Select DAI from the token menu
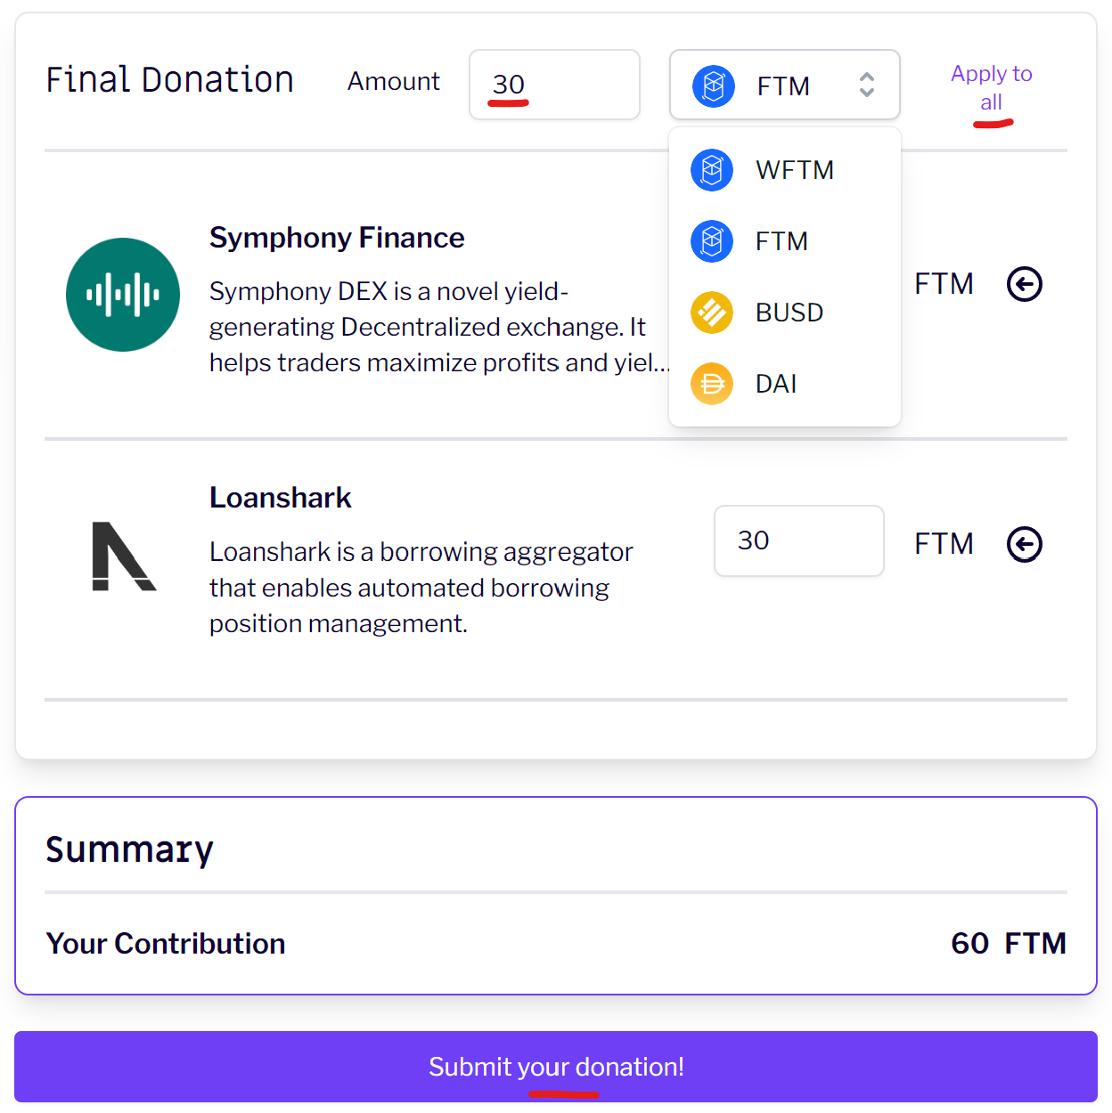This screenshot has height=1113, width=1112. (x=776, y=384)
